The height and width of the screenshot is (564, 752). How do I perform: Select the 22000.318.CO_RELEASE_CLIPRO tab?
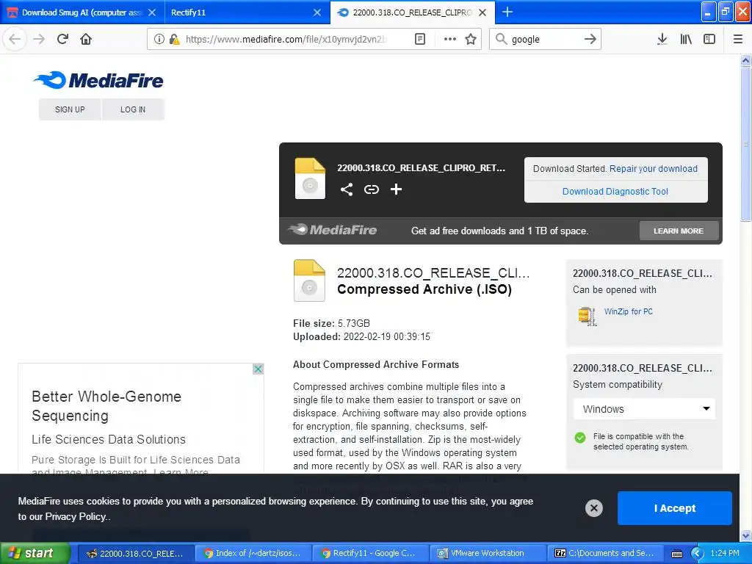click(x=411, y=12)
